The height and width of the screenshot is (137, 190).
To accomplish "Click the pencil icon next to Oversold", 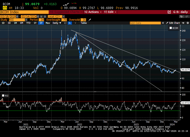I will [x=90, y=20].
